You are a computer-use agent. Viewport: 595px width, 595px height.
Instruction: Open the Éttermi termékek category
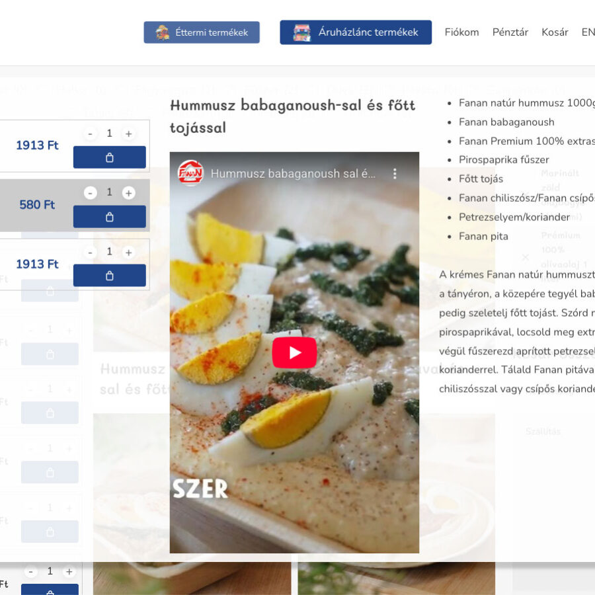[202, 32]
